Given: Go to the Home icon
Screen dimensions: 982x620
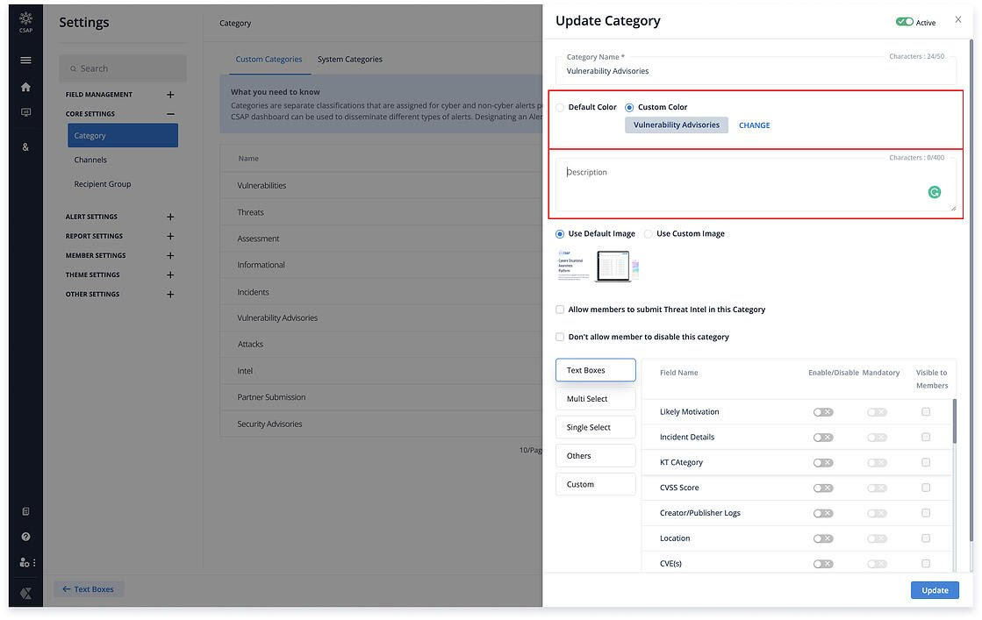Looking at the screenshot, I should coord(25,87).
